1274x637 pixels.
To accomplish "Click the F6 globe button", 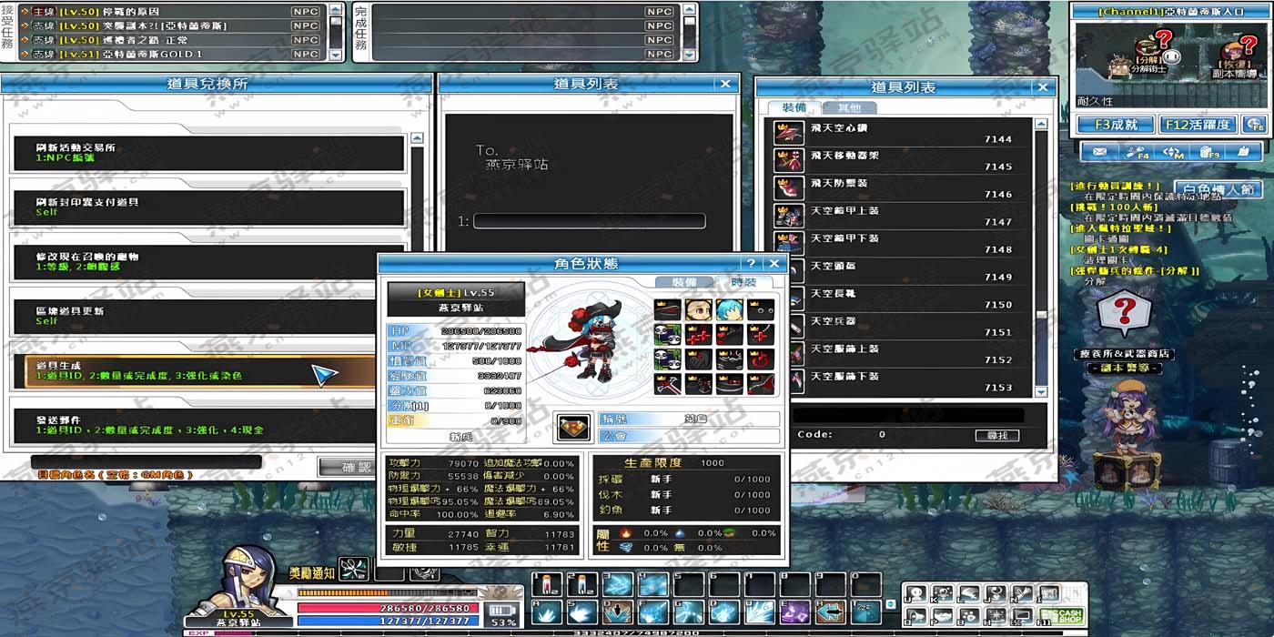I will (1255, 124).
